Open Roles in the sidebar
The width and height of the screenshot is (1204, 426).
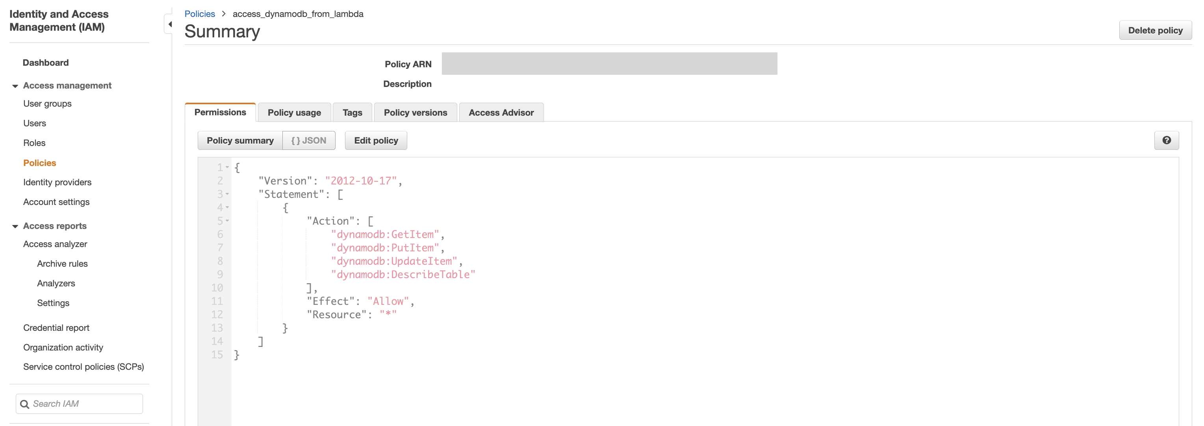point(34,143)
